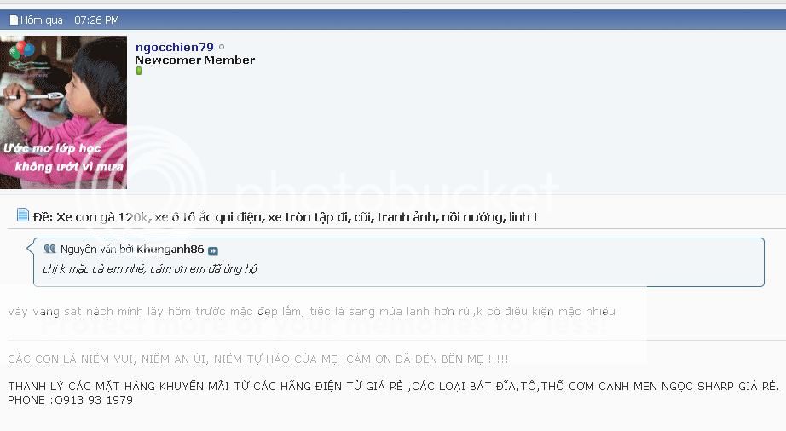Click the blue post icon before Đề title
786x431 pixels.
point(22,215)
